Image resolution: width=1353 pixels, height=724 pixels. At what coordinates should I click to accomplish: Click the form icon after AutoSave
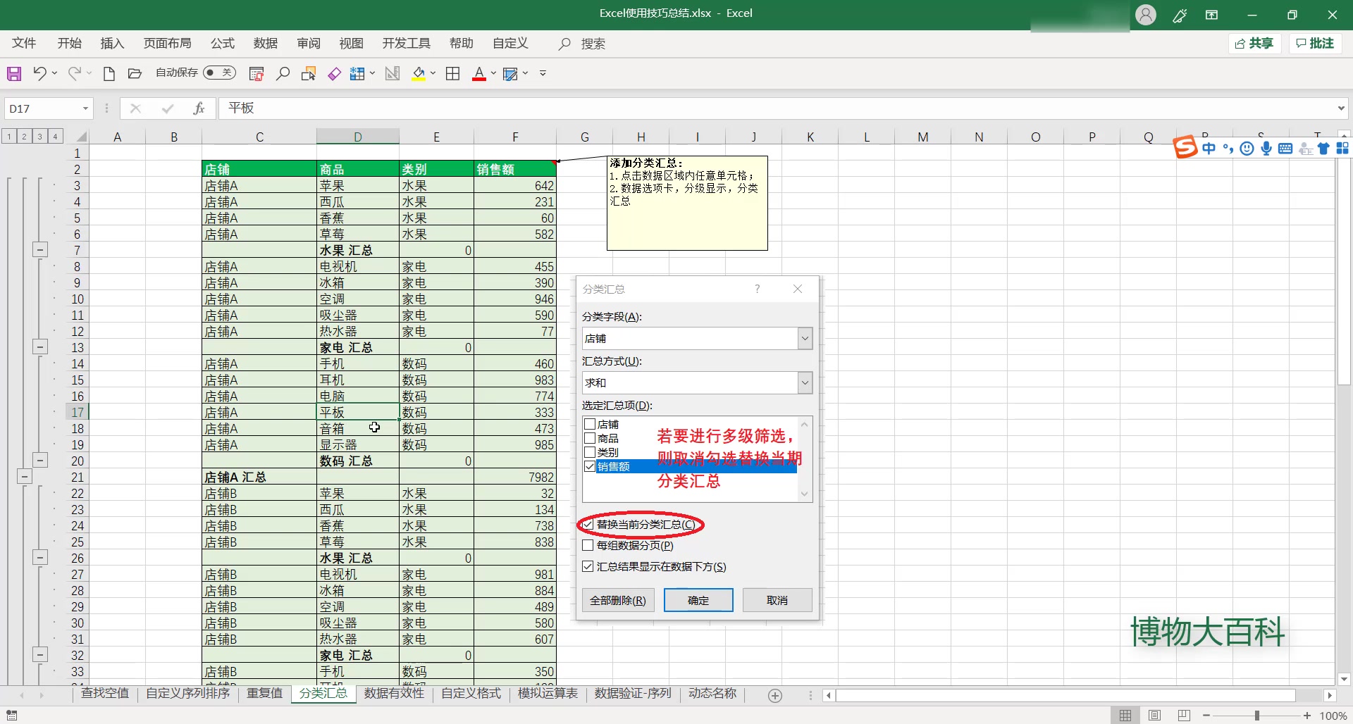(x=257, y=73)
